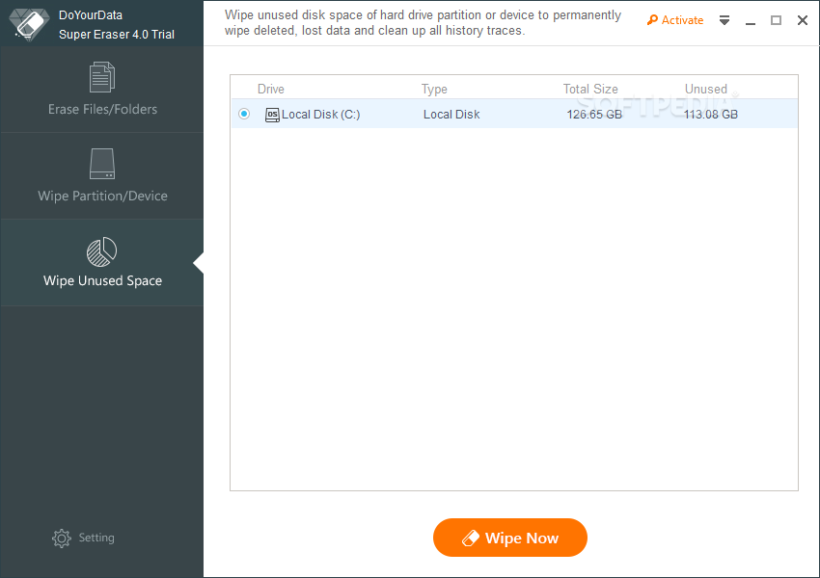
Task: Click the Local Disk (C:) drive icon
Action: point(272,115)
